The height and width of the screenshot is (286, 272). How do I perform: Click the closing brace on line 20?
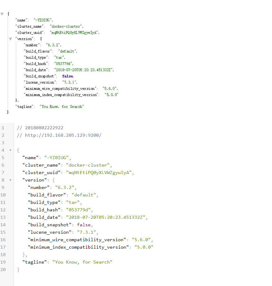coord(18,269)
